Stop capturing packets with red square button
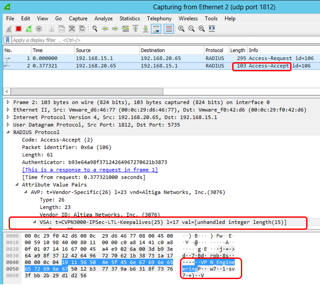Image resolution: width=320 pixels, height=286 pixels. (x=19, y=29)
